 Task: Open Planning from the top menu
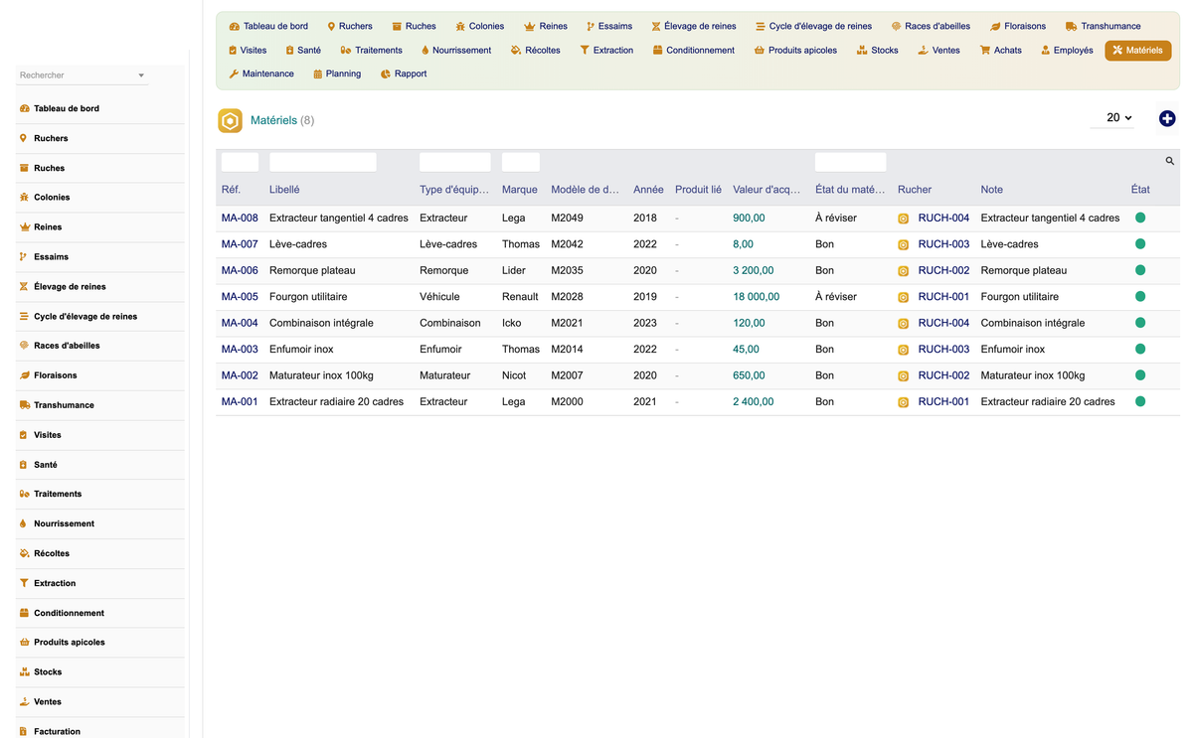click(x=337, y=74)
